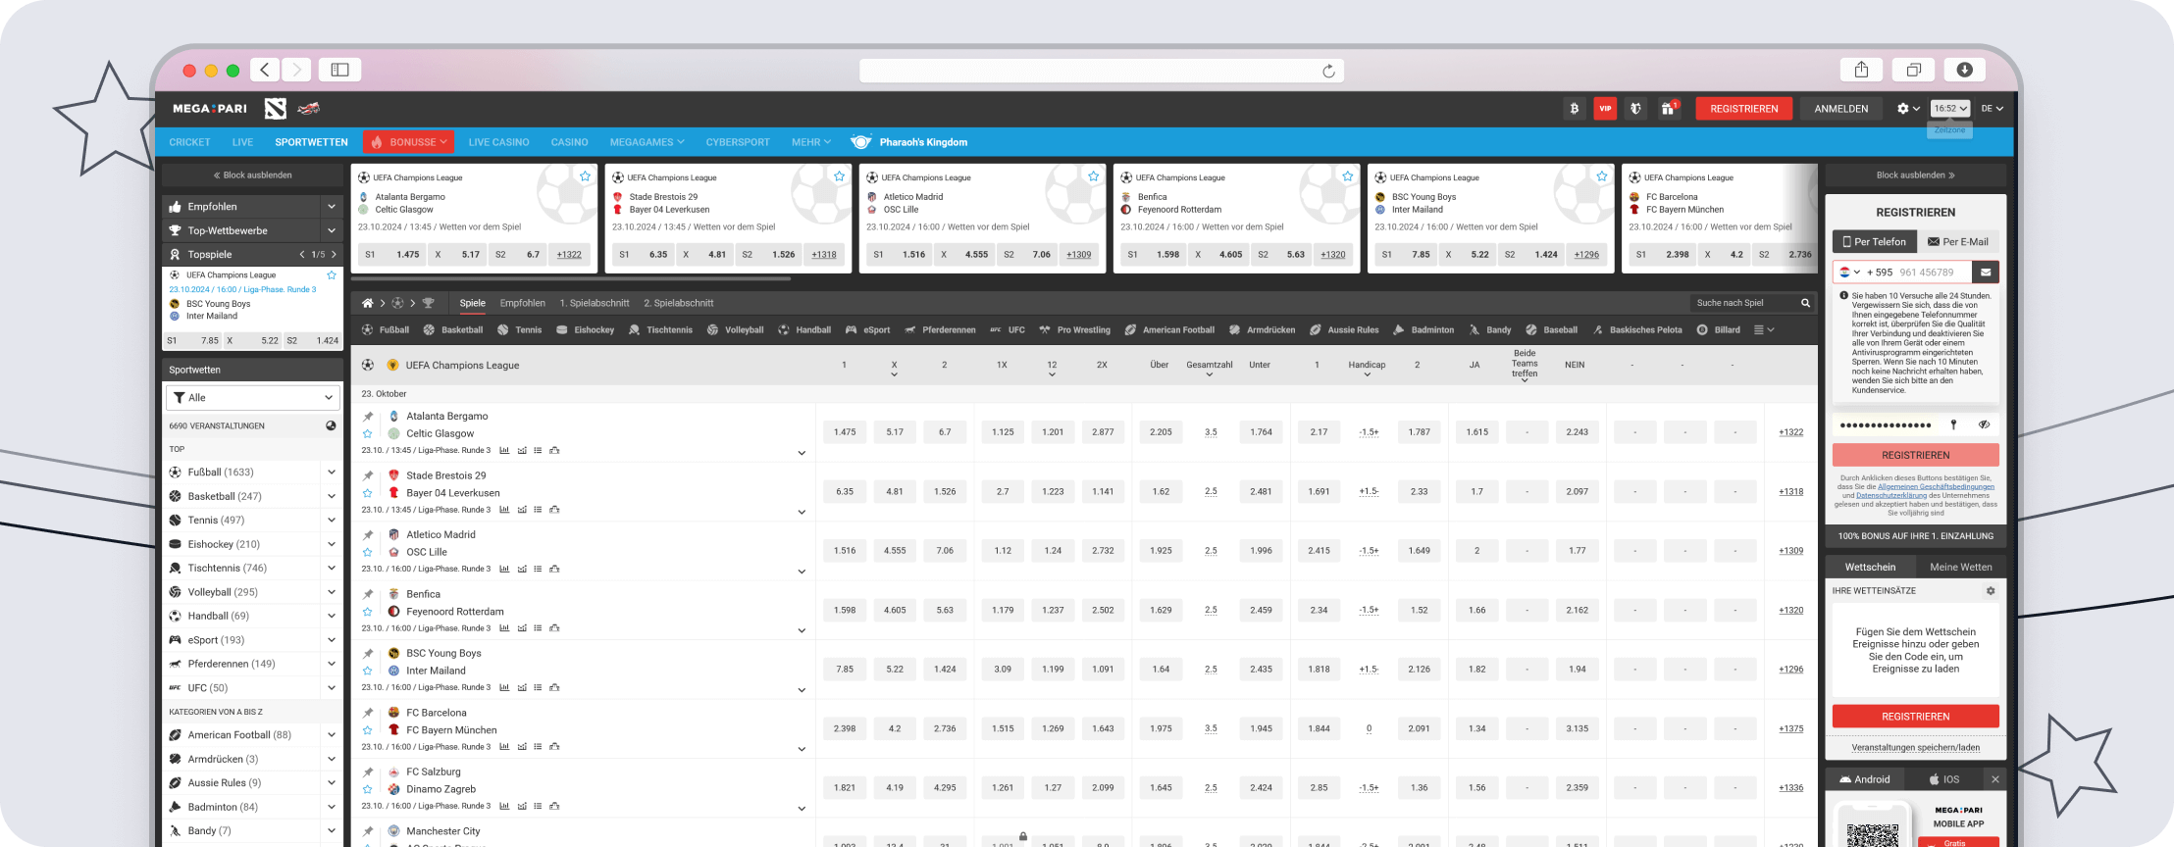Open the country code flag dropdown

click(1849, 273)
